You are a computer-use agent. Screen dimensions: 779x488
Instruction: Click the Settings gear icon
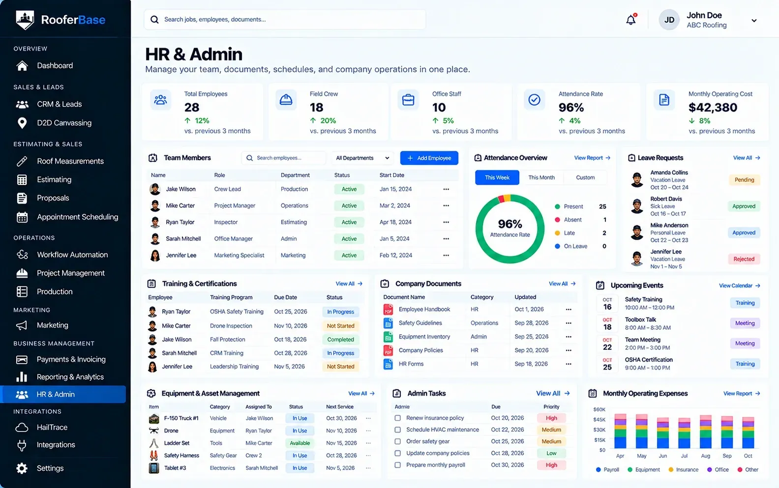22,468
